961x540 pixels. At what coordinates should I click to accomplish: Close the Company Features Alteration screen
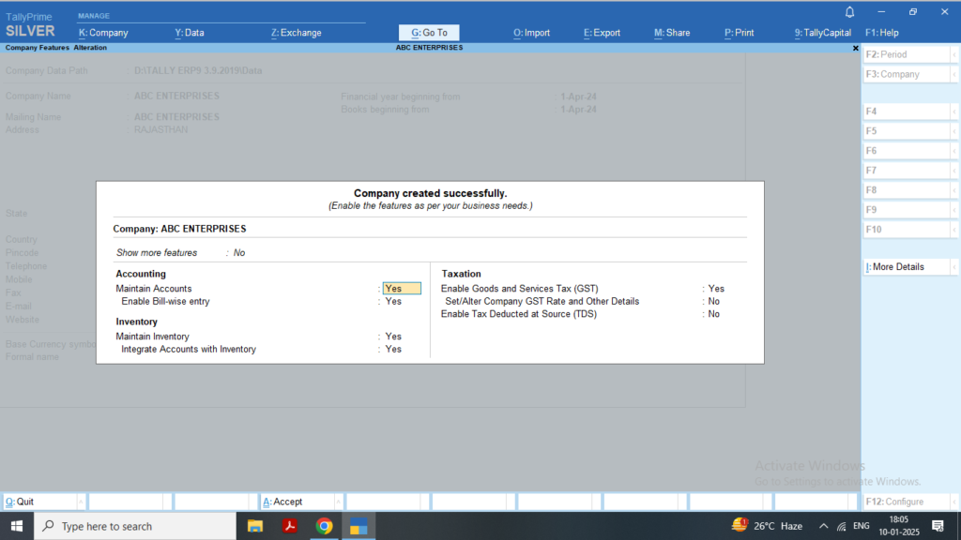click(855, 48)
